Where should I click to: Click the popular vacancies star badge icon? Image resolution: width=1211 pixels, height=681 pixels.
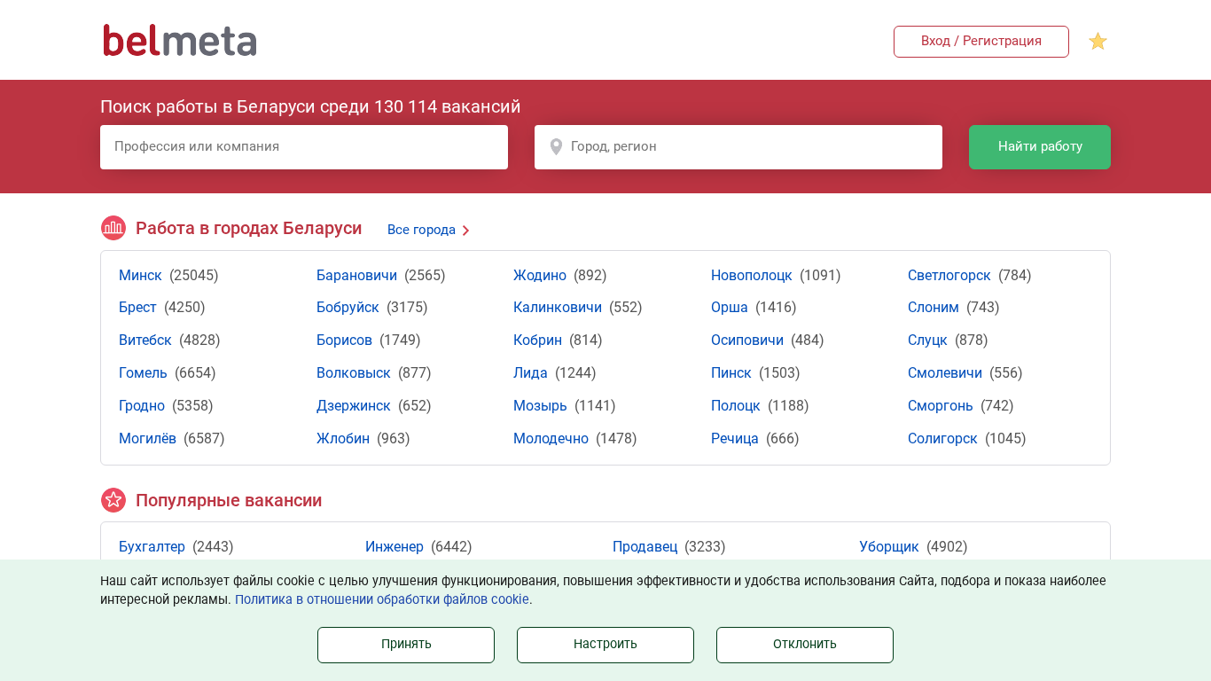(x=113, y=500)
